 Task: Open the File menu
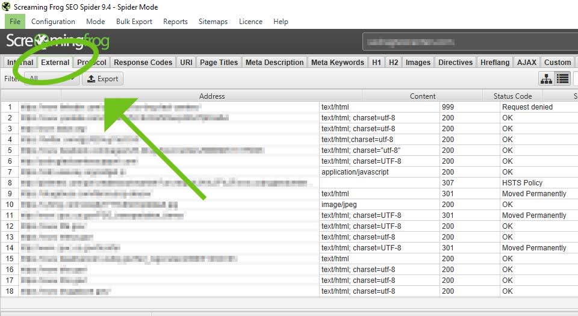click(15, 21)
